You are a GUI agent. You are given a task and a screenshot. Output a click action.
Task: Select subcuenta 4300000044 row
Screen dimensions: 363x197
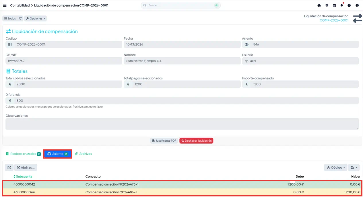pos(182,192)
